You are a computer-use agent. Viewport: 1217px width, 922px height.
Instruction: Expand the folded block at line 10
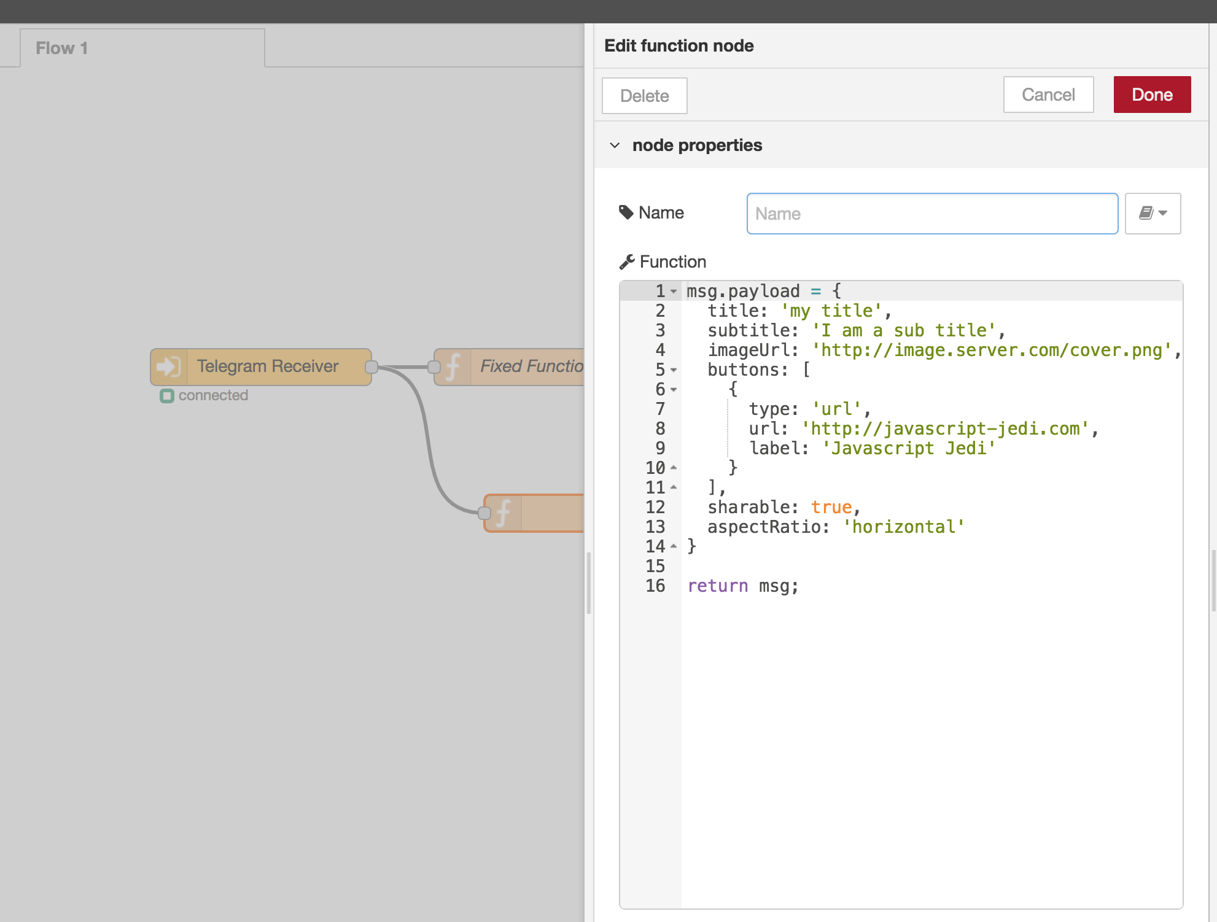coord(675,467)
